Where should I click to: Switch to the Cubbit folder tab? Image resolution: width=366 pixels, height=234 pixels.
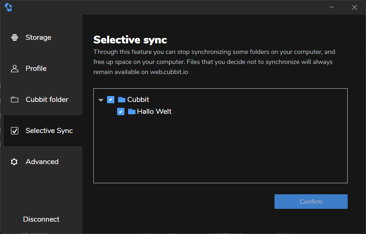pyautogui.click(x=43, y=100)
